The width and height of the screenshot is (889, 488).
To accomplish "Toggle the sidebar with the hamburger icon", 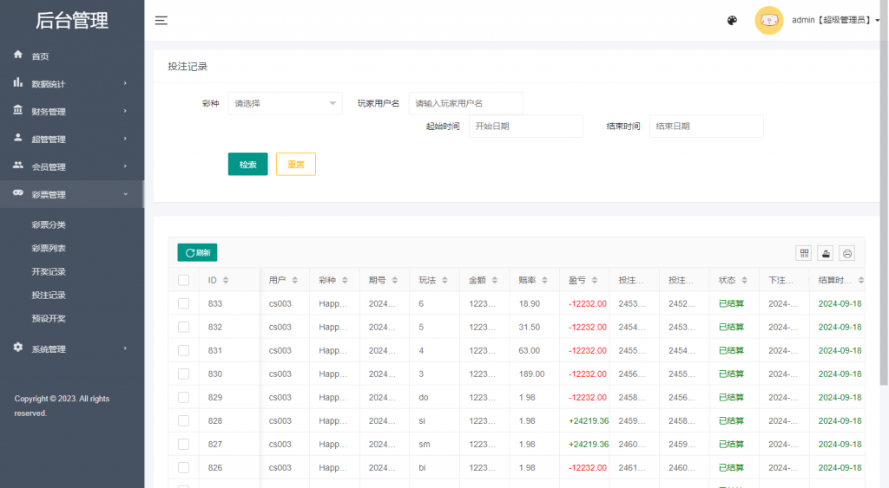I will [161, 21].
